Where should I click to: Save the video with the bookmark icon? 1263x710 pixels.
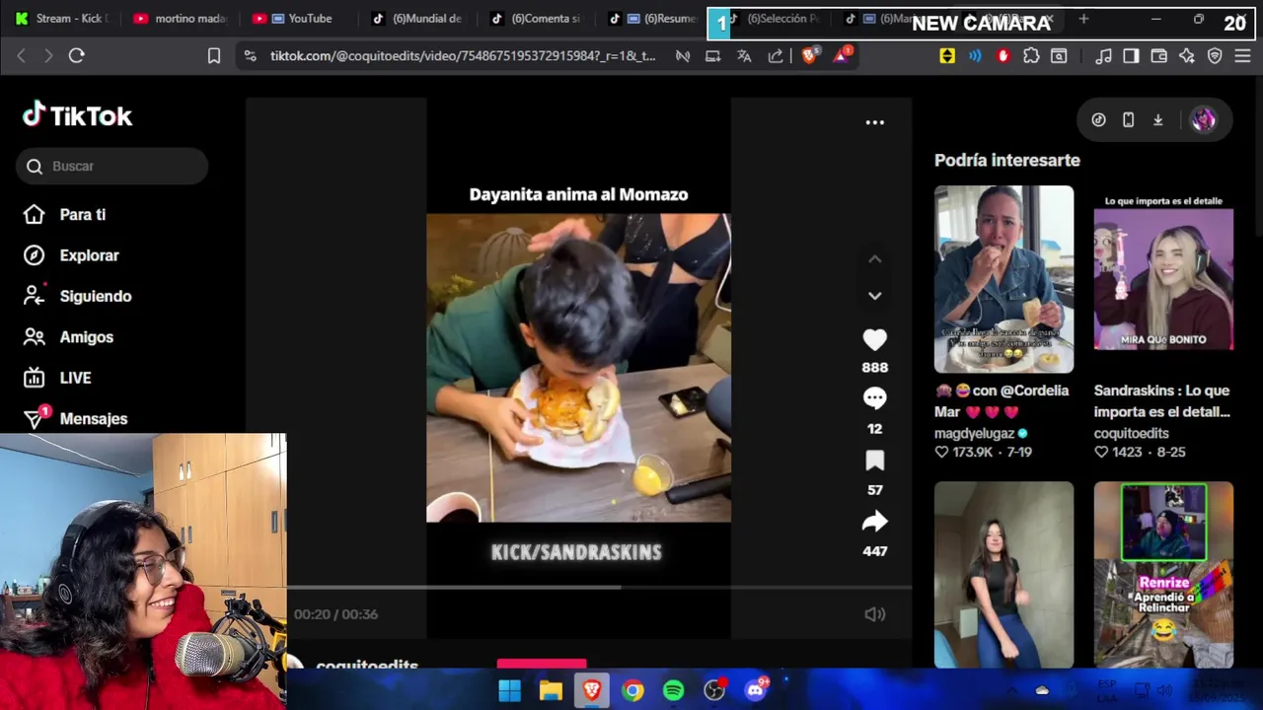pos(874,461)
